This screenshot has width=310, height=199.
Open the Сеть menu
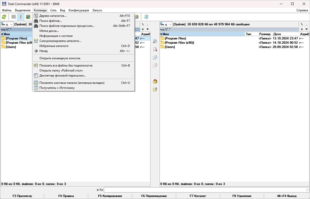[x=53, y=10]
